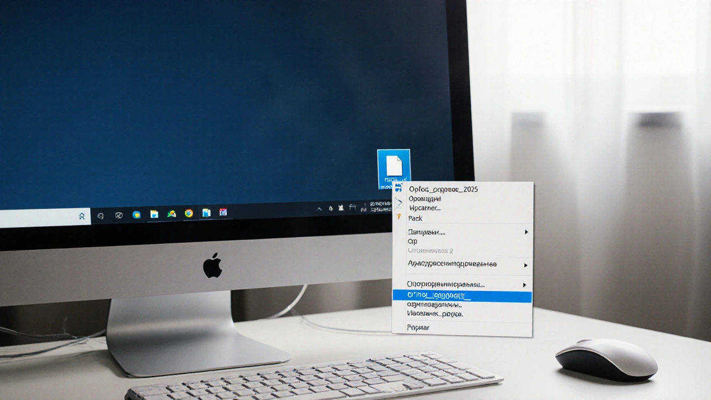Launch Google Chrome from the taskbar

coord(189,213)
